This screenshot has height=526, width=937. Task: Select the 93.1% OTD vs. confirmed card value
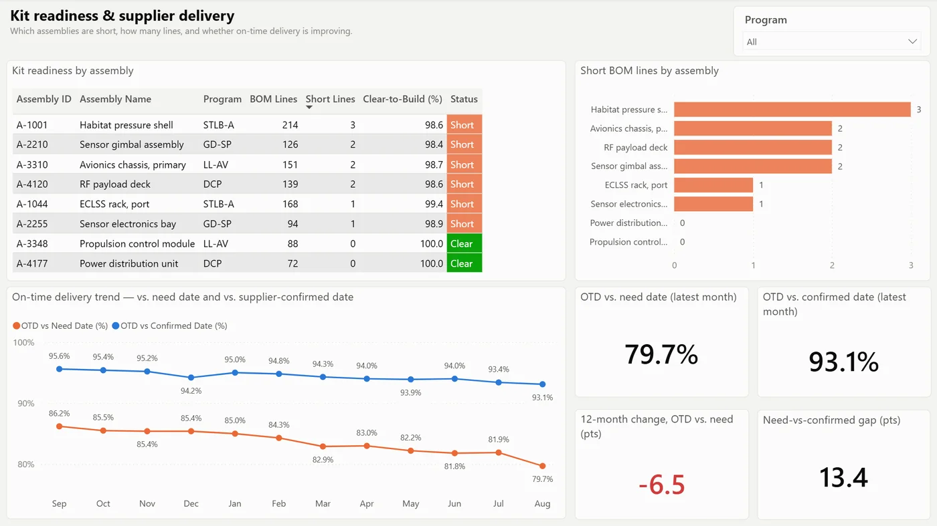tap(843, 362)
